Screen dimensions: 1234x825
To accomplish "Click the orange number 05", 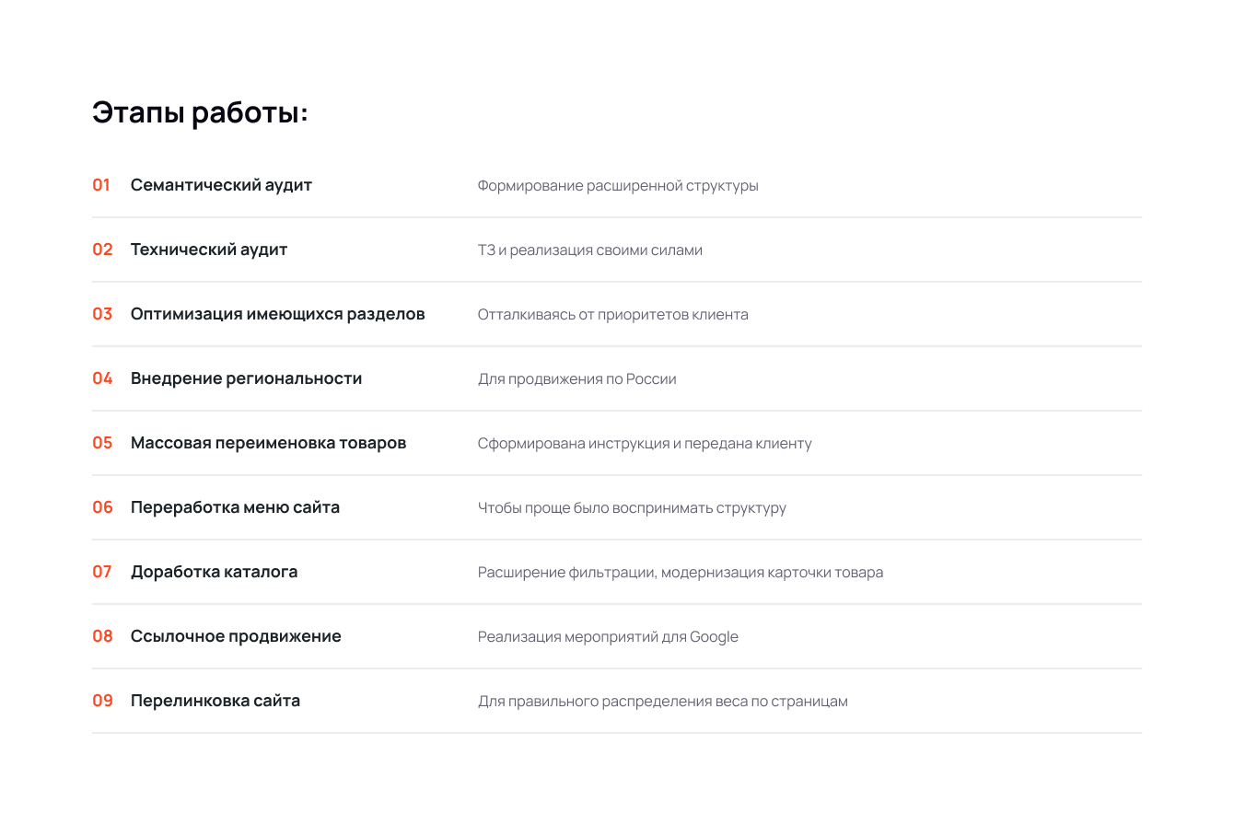I will (102, 443).
